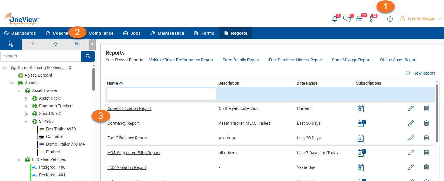
Task: Open the Current Location Report
Action: pos(129,108)
